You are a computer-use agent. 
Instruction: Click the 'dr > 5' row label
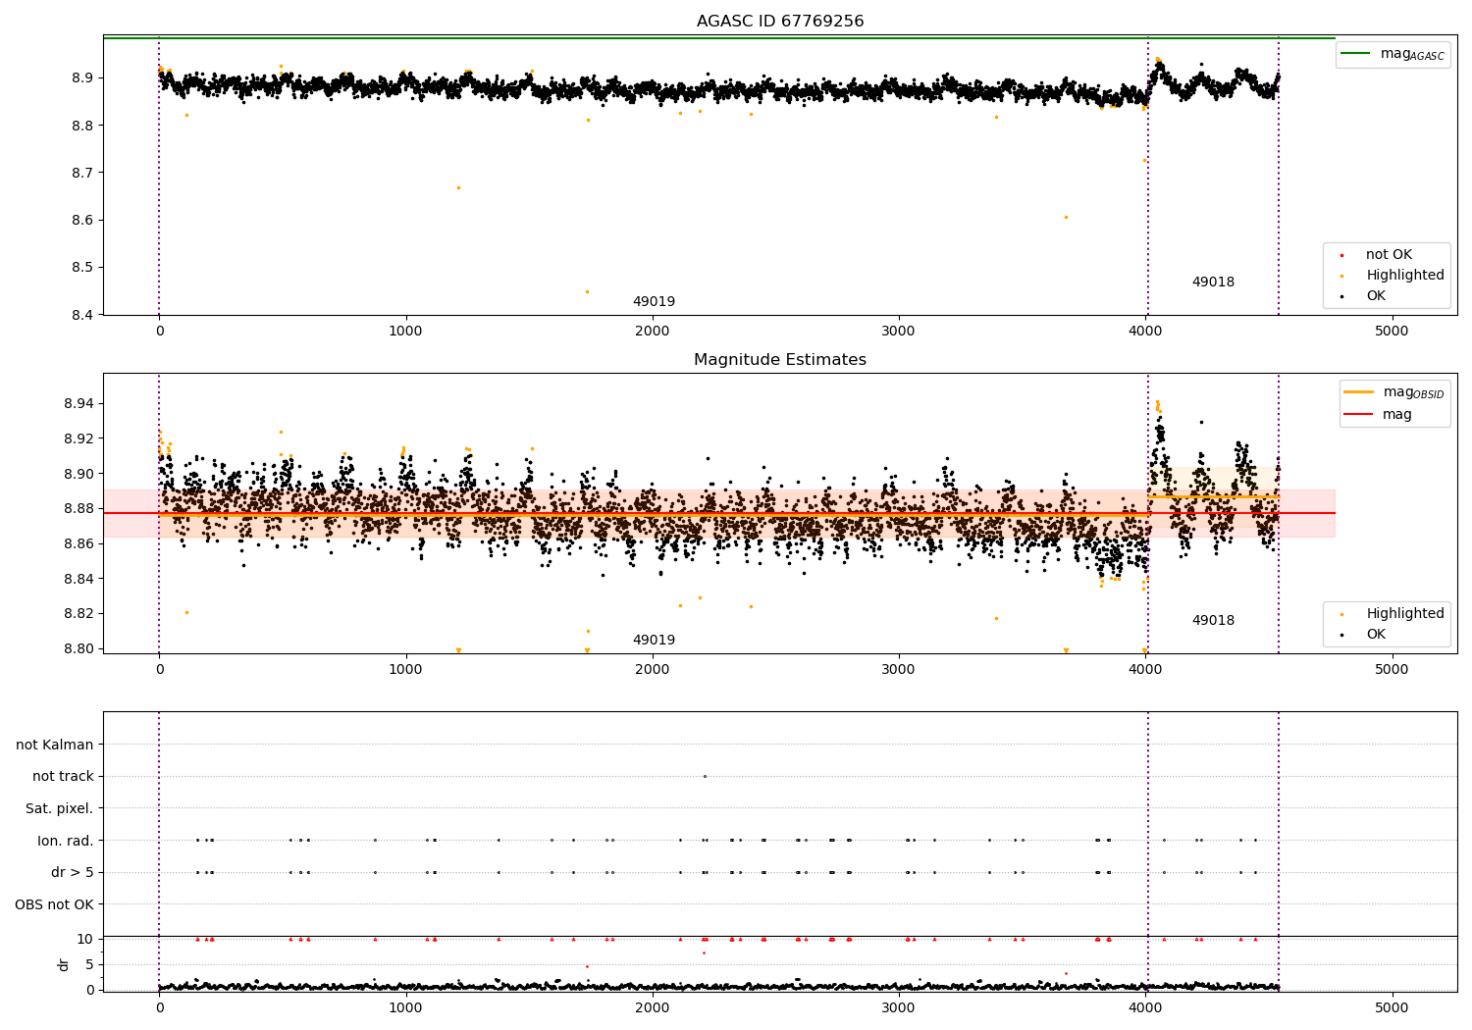pos(73,873)
